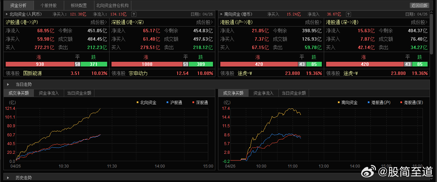Screen dimensions: 437x182
Task: Toggle the 沪股通 legend series
Action: click(x=174, y=102)
